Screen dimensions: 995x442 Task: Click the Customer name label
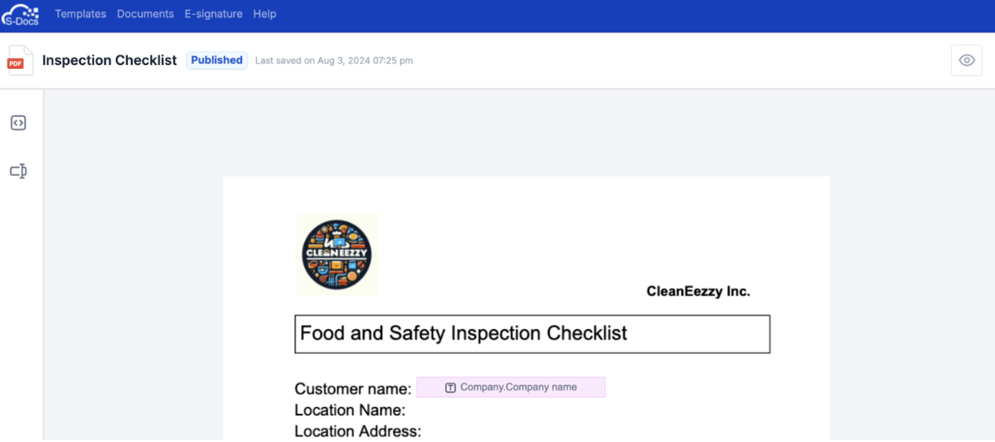click(x=353, y=389)
